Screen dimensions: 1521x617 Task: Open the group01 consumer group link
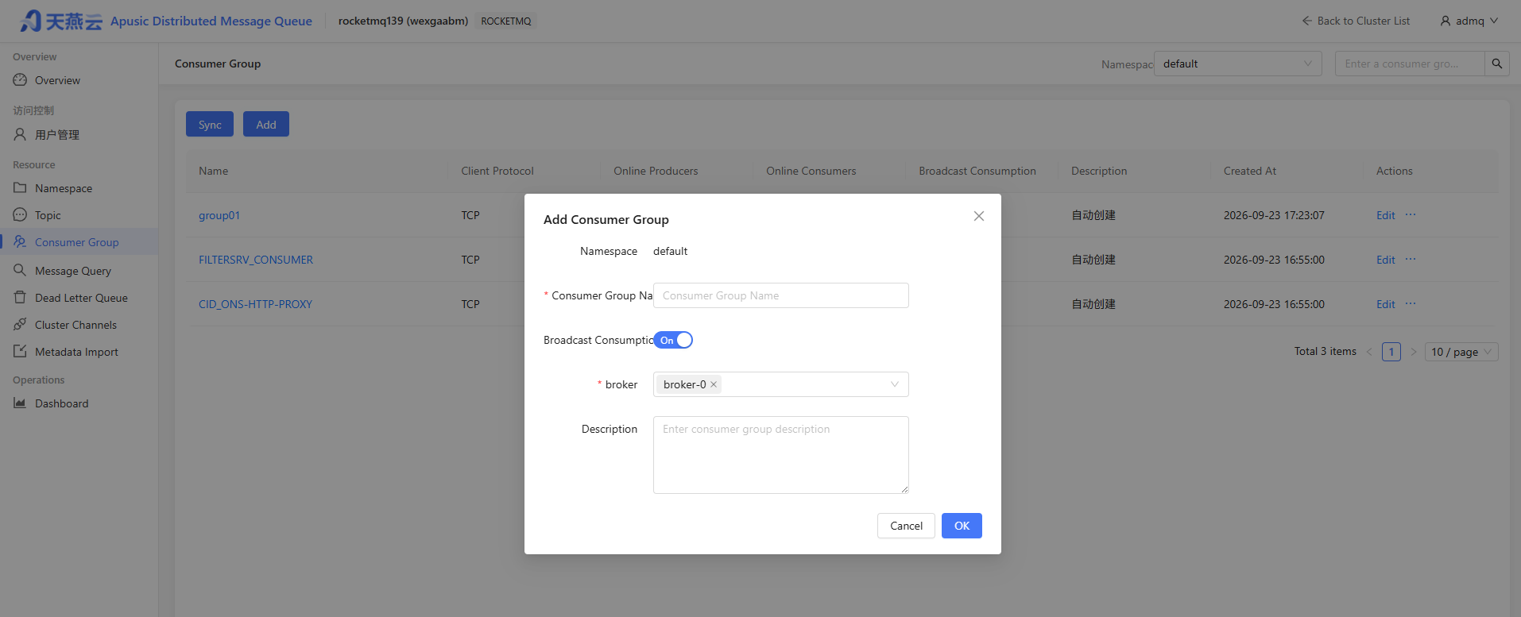click(219, 215)
